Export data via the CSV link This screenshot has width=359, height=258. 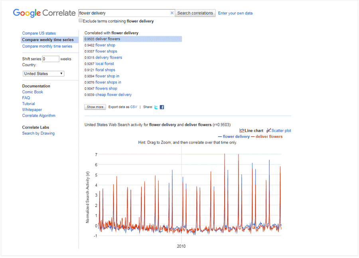[134, 107]
